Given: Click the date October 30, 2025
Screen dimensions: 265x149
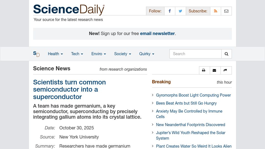Looking at the screenshot, I should click(x=76, y=128).
